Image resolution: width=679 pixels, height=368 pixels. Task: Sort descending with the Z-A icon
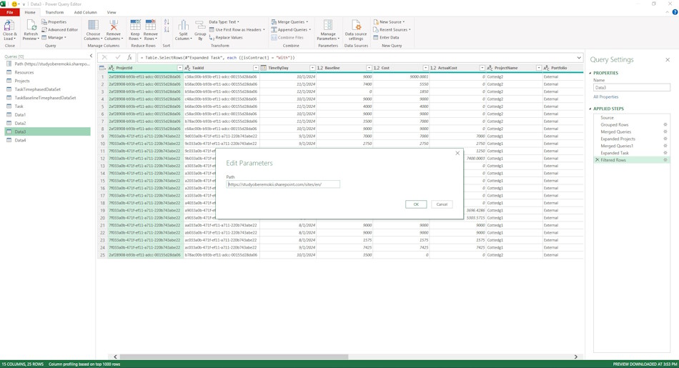(x=167, y=29)
